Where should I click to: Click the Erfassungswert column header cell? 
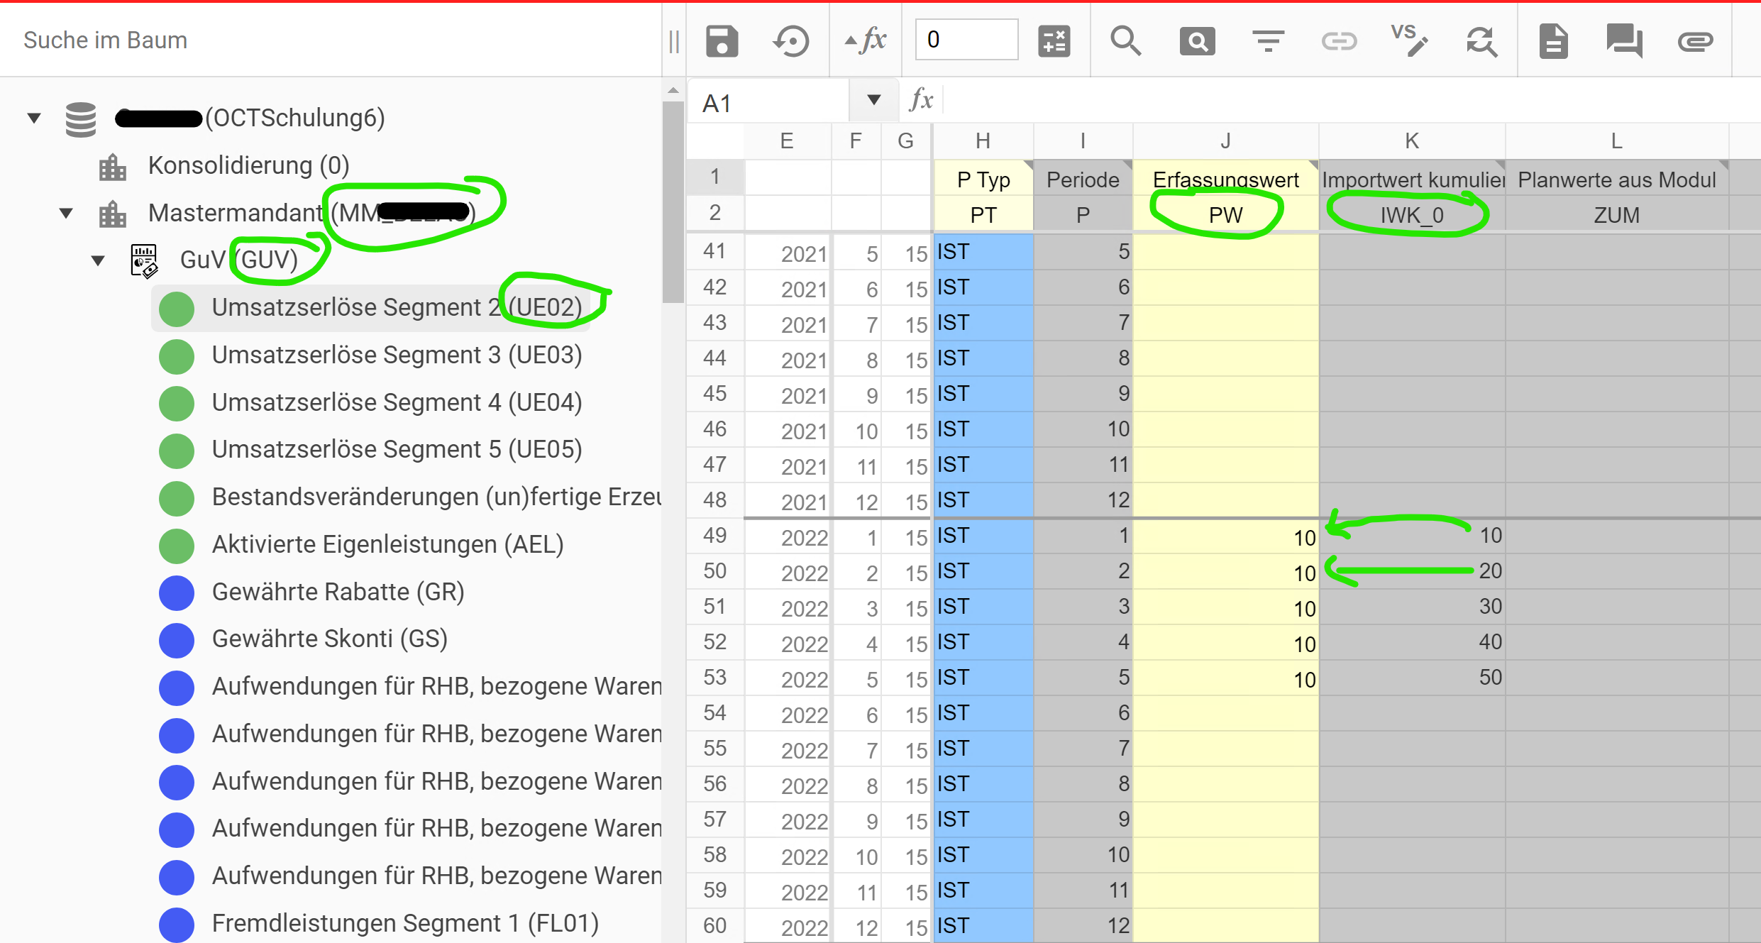(1225, 180)
